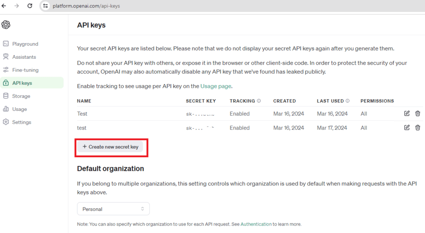Open the Personal organization dropdown
The image size is (425, 233).
(113, 209)
